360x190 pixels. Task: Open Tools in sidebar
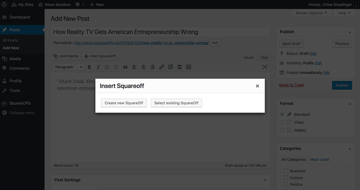click(22, 91)
